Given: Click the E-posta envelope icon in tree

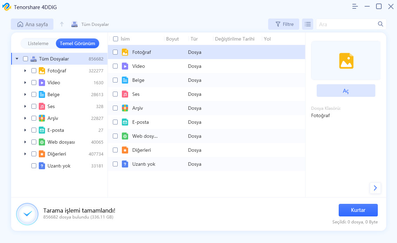Looking at the screenshot, I should (42, 130).
